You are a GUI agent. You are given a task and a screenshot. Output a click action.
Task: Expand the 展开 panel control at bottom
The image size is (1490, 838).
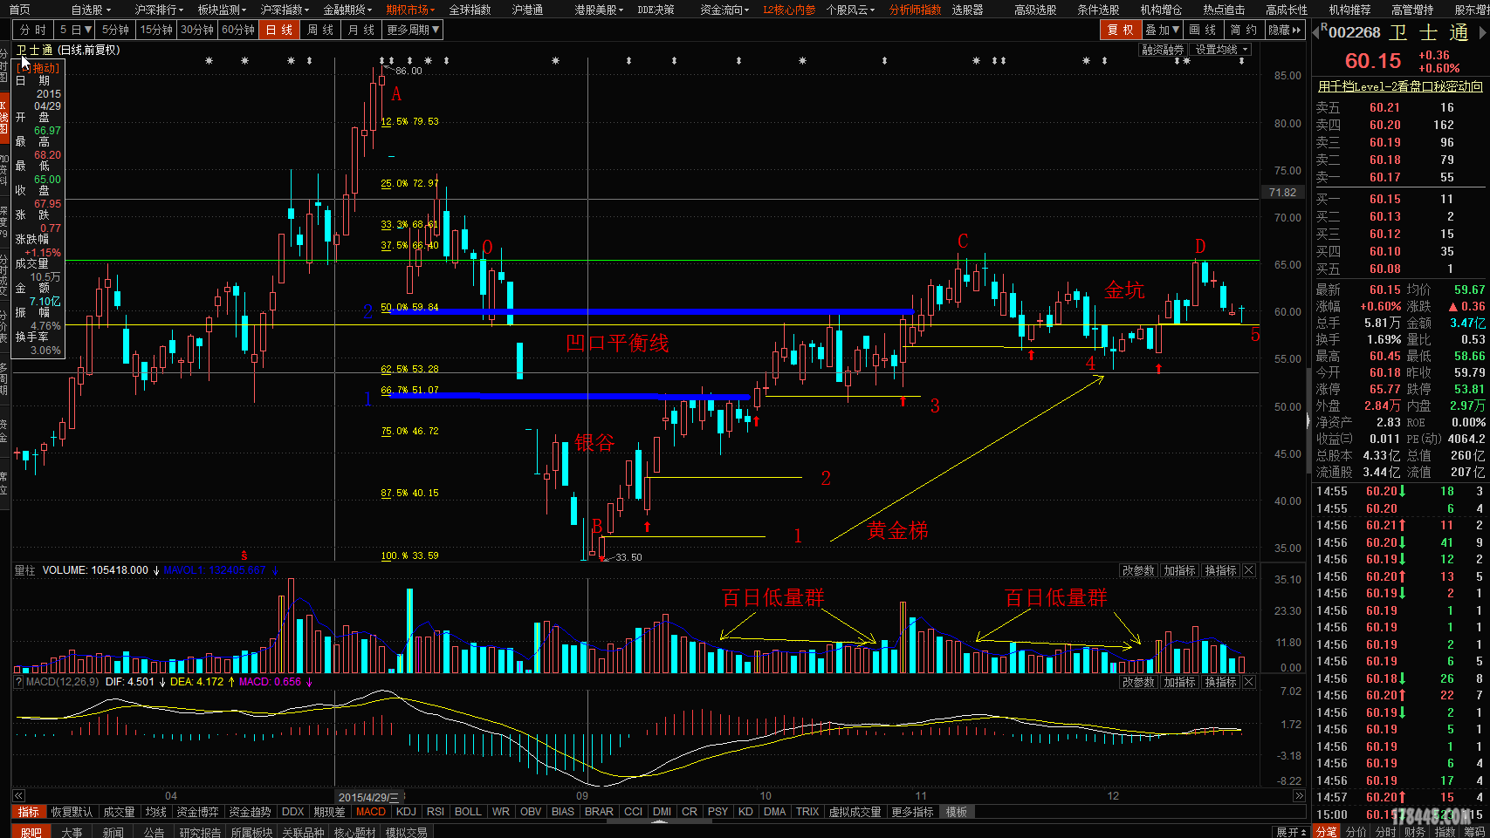click(x=1291, y=832)
